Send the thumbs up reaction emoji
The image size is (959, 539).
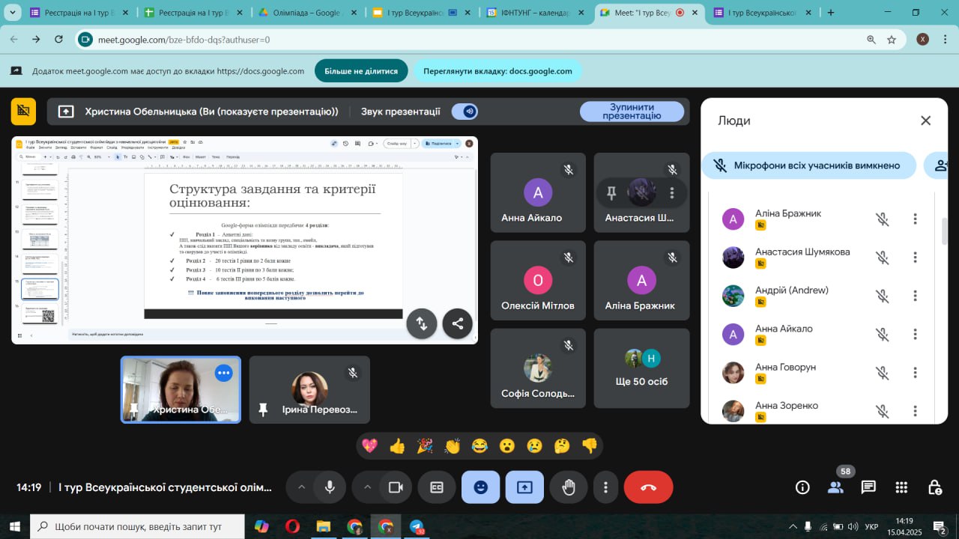397,446
